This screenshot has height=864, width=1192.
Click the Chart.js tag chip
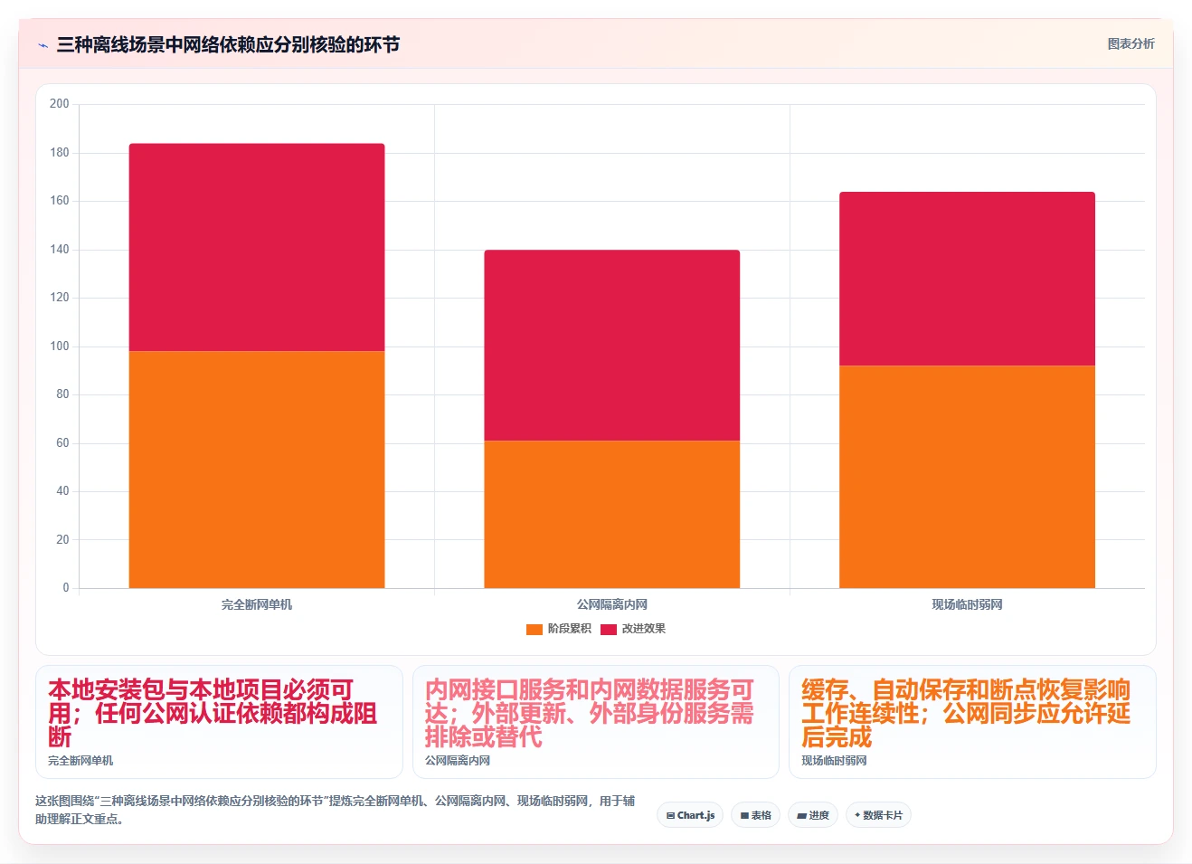click(x=690, y=815)
